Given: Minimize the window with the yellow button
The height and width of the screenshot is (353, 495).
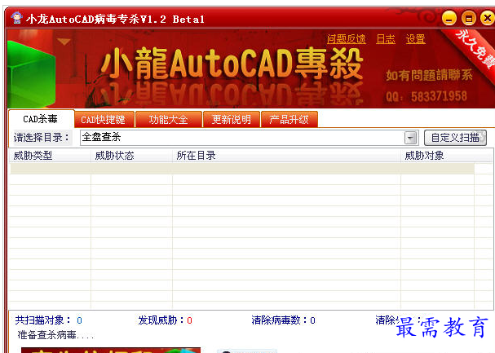Looking at the screenshot, I should point(449,18).
